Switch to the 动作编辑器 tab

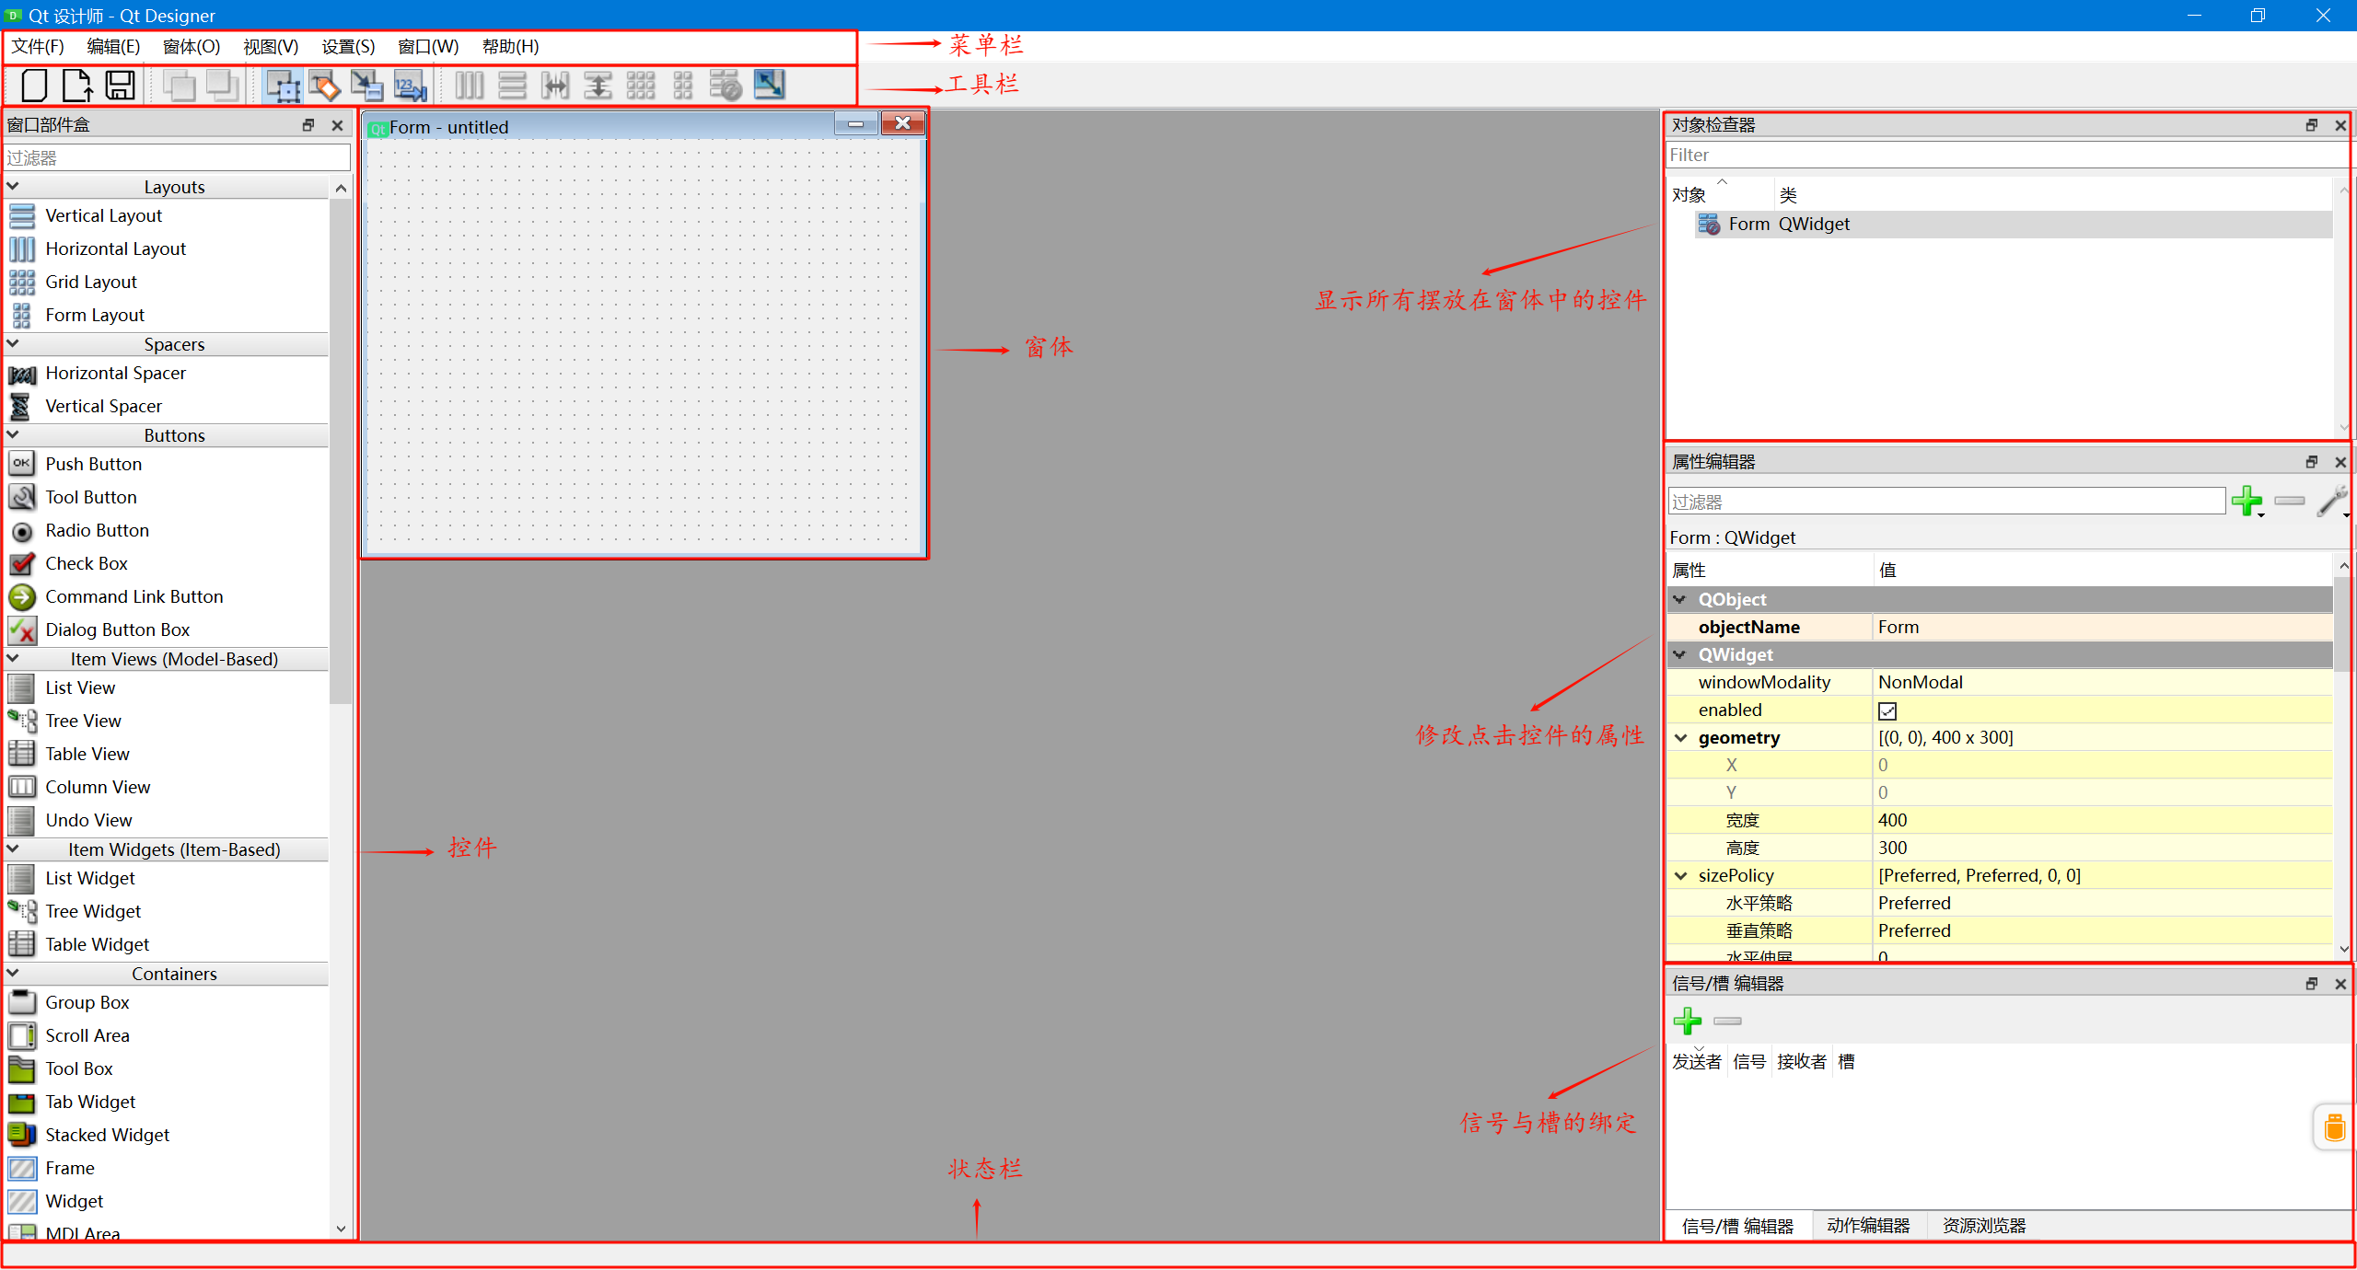1868,1225
